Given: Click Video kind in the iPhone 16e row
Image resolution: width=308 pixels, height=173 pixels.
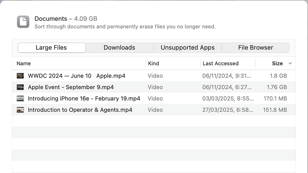Looking at the screenshot, I should pos(155,99).
